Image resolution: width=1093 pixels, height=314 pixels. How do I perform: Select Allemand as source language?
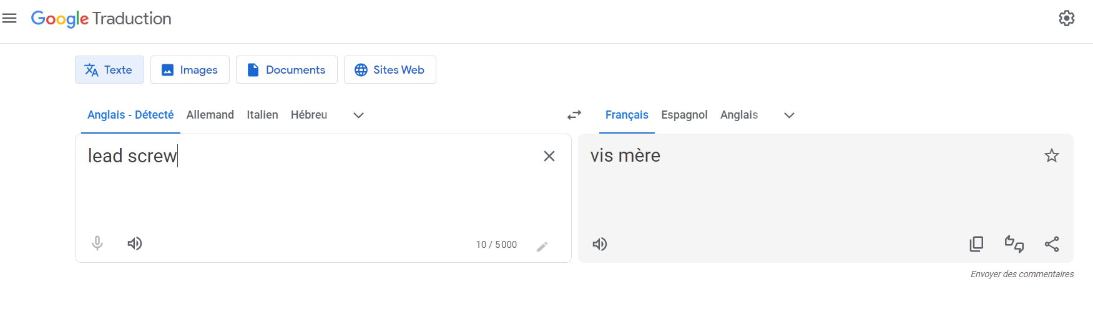(210, 115)
